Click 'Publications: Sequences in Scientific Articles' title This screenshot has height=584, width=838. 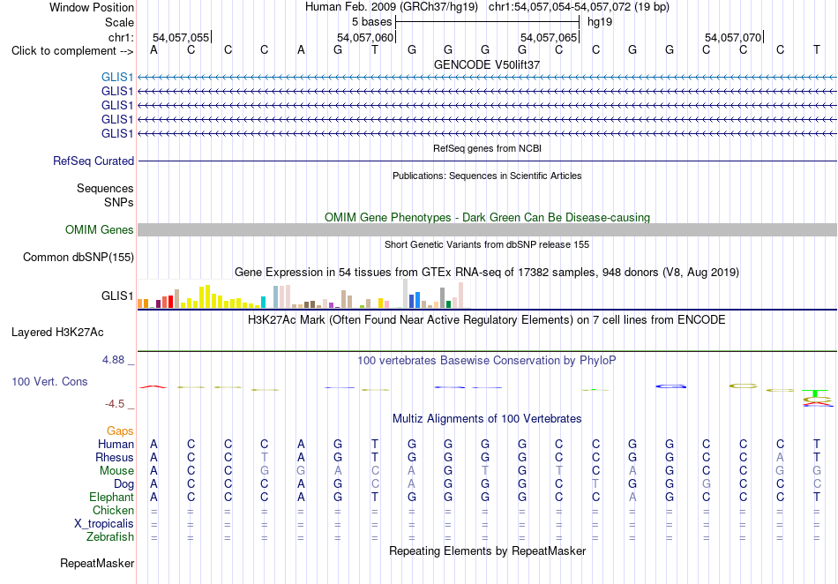point(487,176)
